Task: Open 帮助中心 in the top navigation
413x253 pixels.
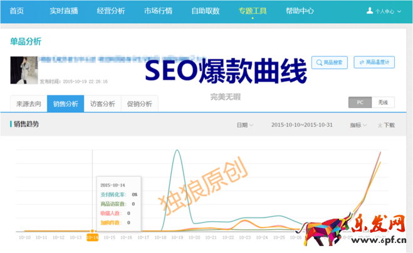Action: (x=300, y=11)
